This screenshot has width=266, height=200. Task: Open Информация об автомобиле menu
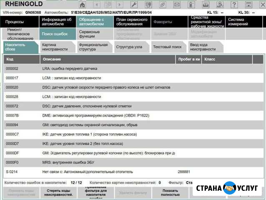58,22
